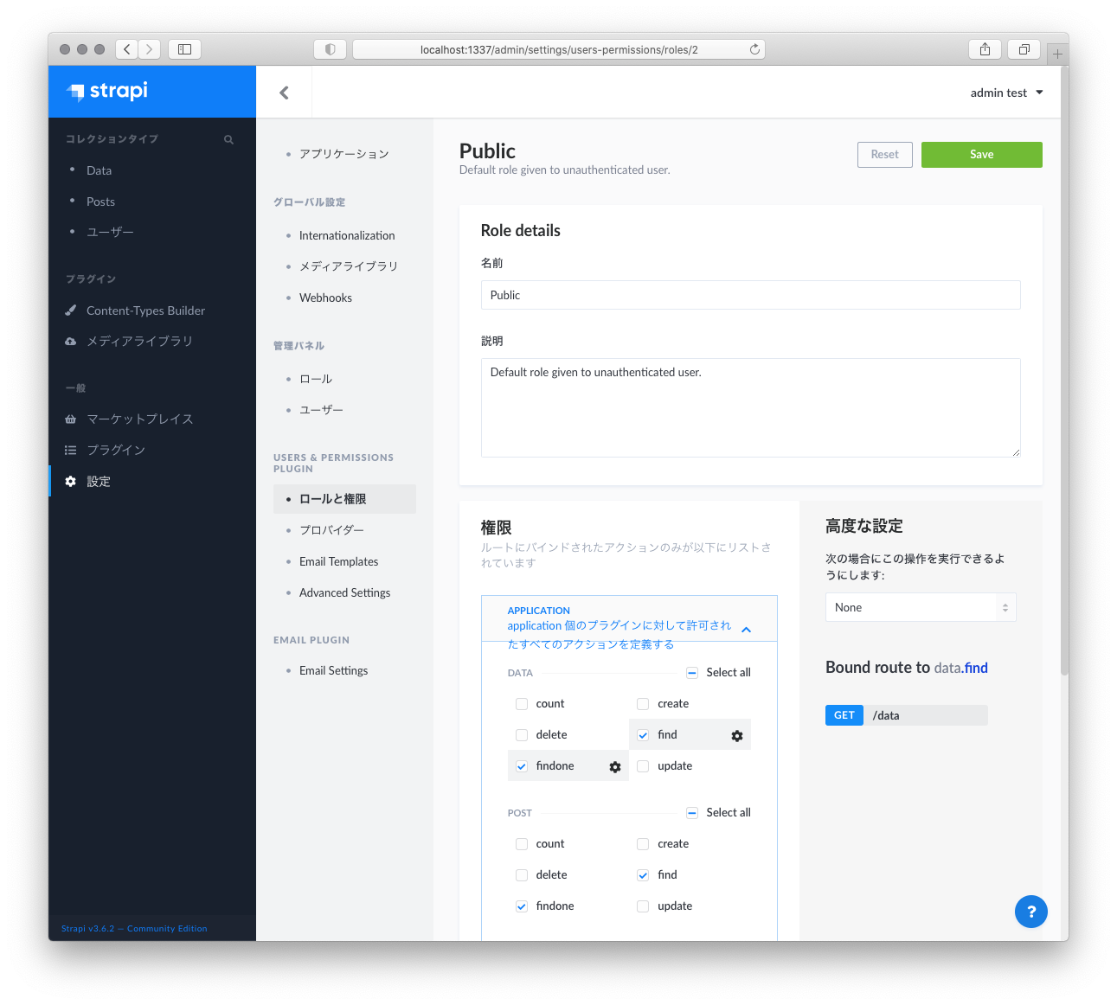This screenshot has height=1005, width=1117.
Task: Click the marketplace basket icon
Action: [71, 419]
